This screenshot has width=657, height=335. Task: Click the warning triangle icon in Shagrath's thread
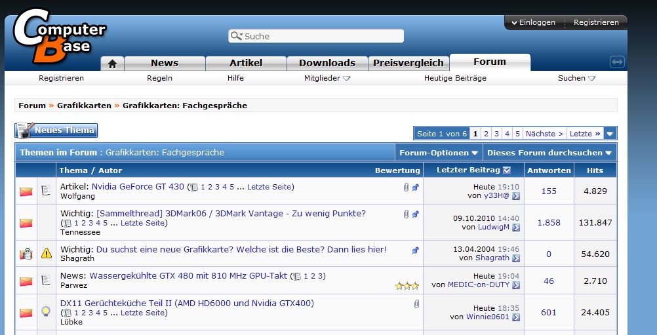47,253
